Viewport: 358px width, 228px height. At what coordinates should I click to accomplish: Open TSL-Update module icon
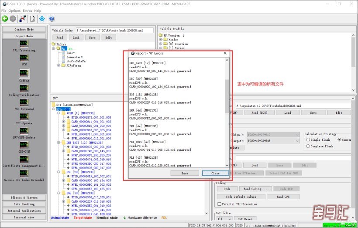24,116
